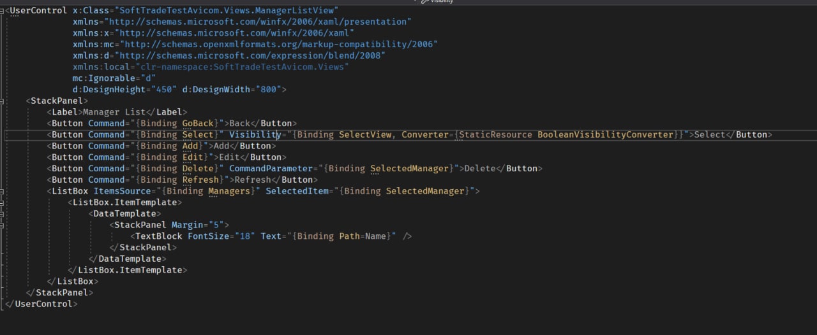Click the TextBlock tag name

pos(159,236)
